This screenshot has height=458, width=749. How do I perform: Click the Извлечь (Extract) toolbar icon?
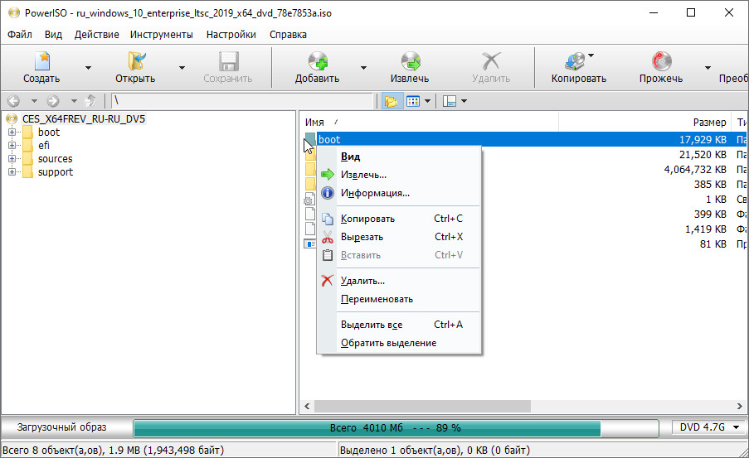click(x=410, y=62)
